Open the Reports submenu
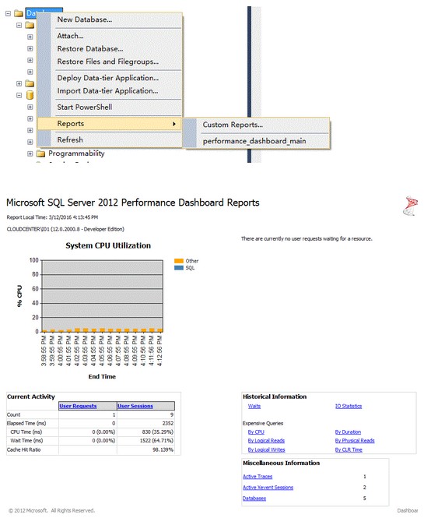 [109, 124]
